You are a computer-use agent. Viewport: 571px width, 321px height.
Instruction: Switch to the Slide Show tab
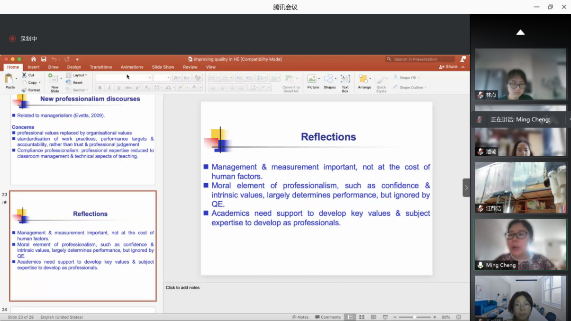point(163,67)
